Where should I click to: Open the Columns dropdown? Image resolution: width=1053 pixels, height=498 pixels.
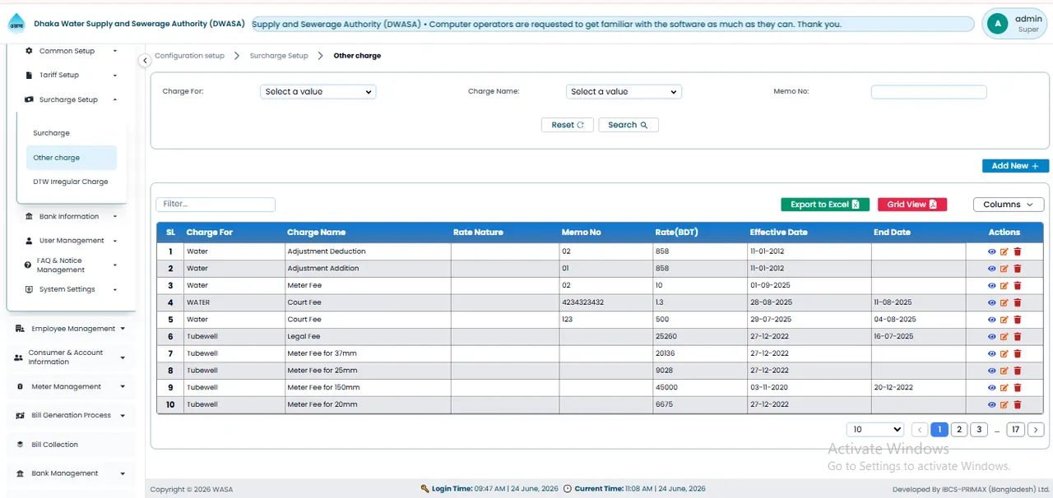click(1009, 205)
